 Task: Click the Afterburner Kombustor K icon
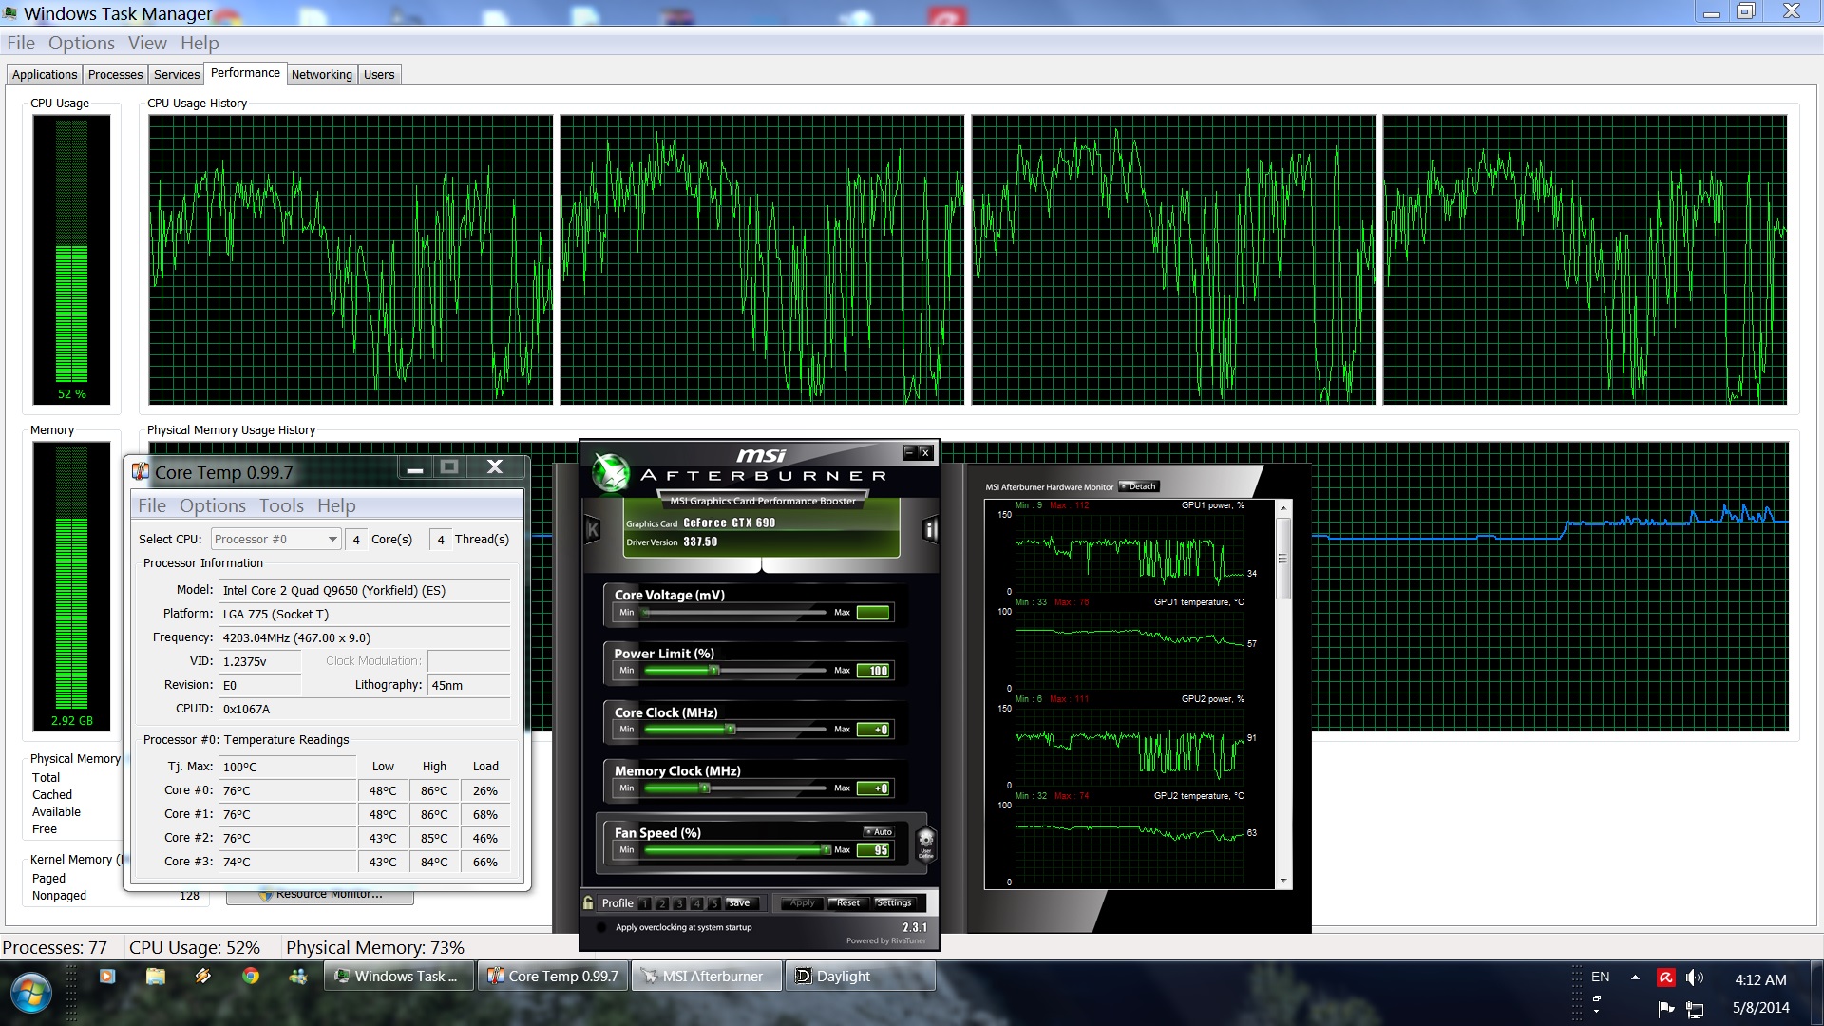[593, 530]
